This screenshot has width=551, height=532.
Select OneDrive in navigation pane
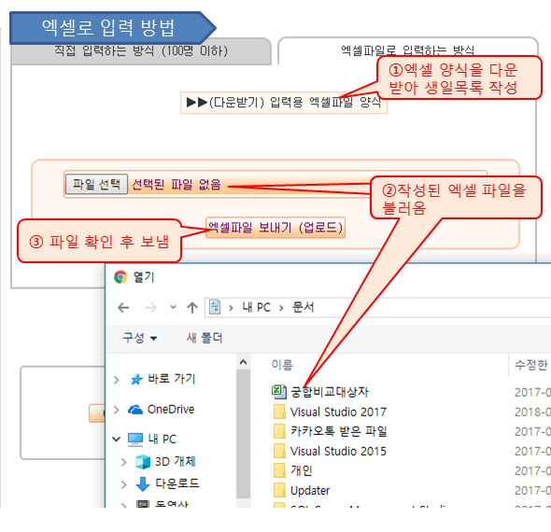pos(171,410)
